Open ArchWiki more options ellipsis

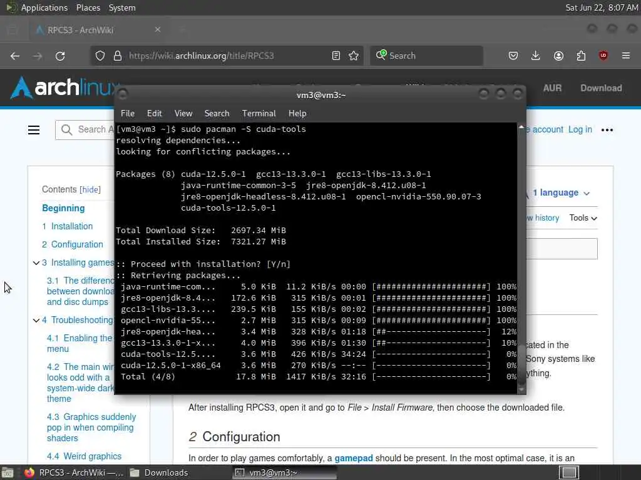pyautogui.click(x=607, y=130)
